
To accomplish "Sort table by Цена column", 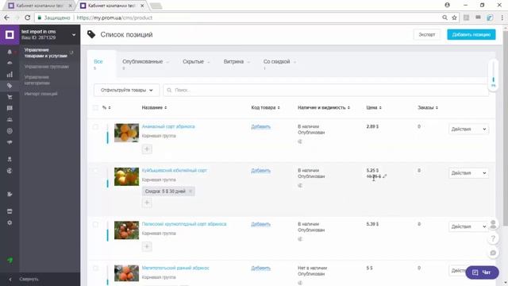I will pyautogui.click(x=374, y=108).
